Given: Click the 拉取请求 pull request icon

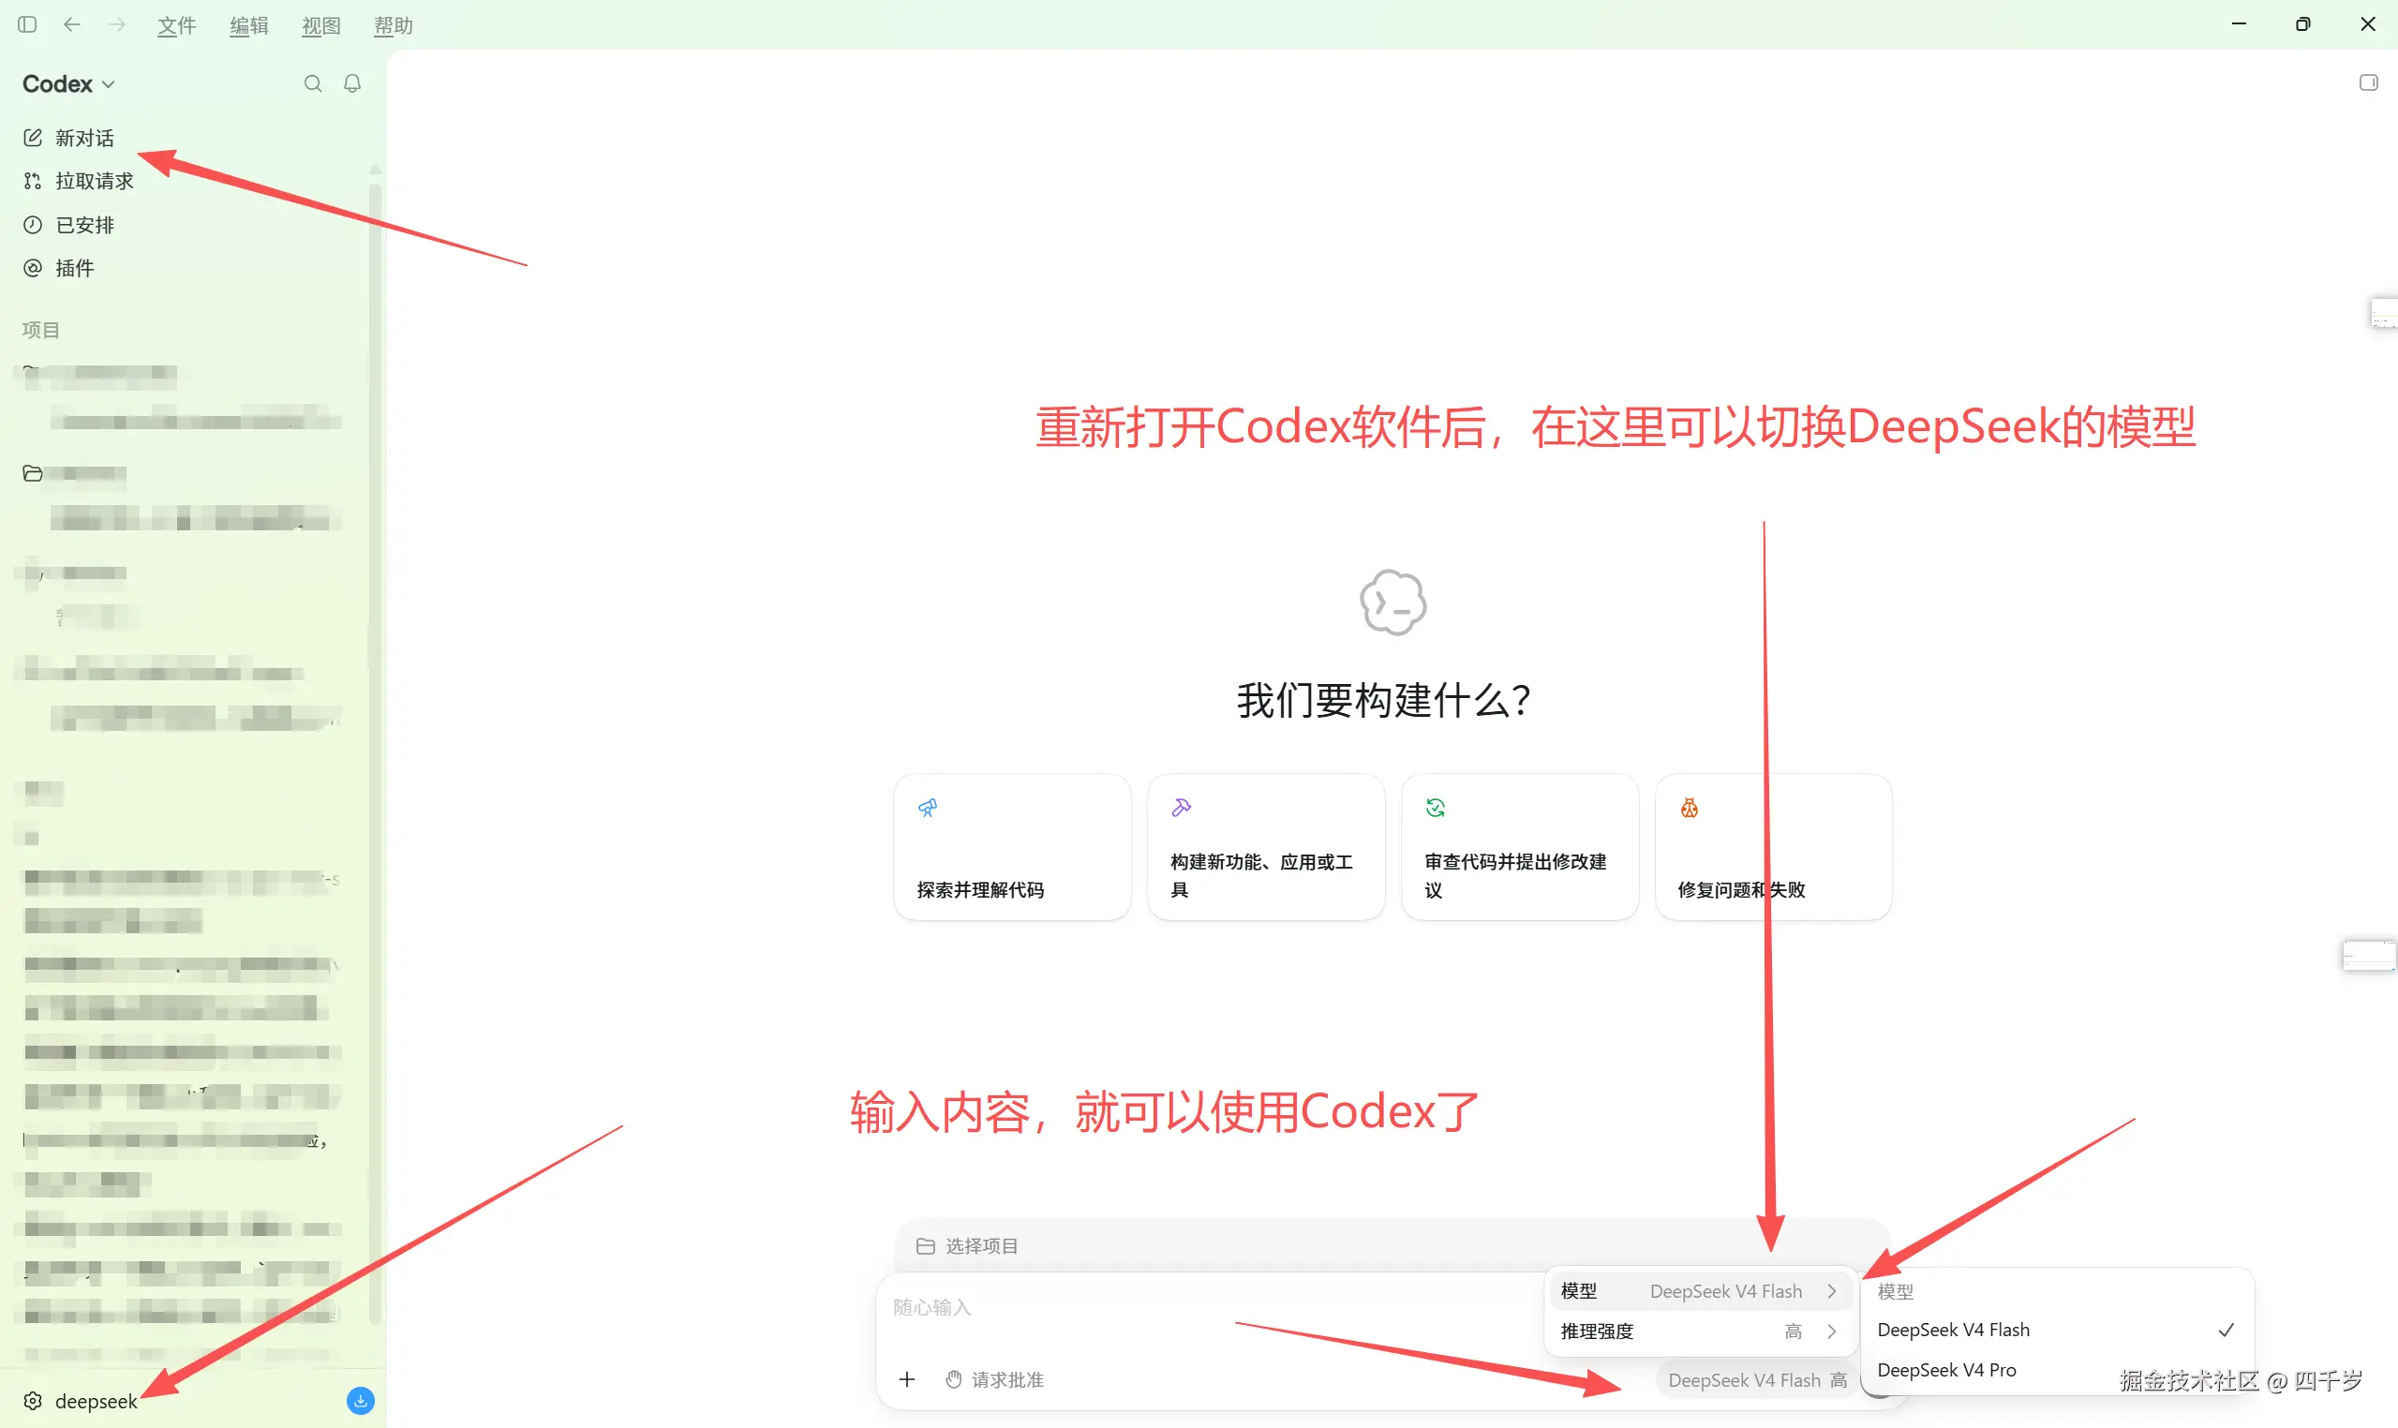Looking at the screenshot, I should click(33, 181).
